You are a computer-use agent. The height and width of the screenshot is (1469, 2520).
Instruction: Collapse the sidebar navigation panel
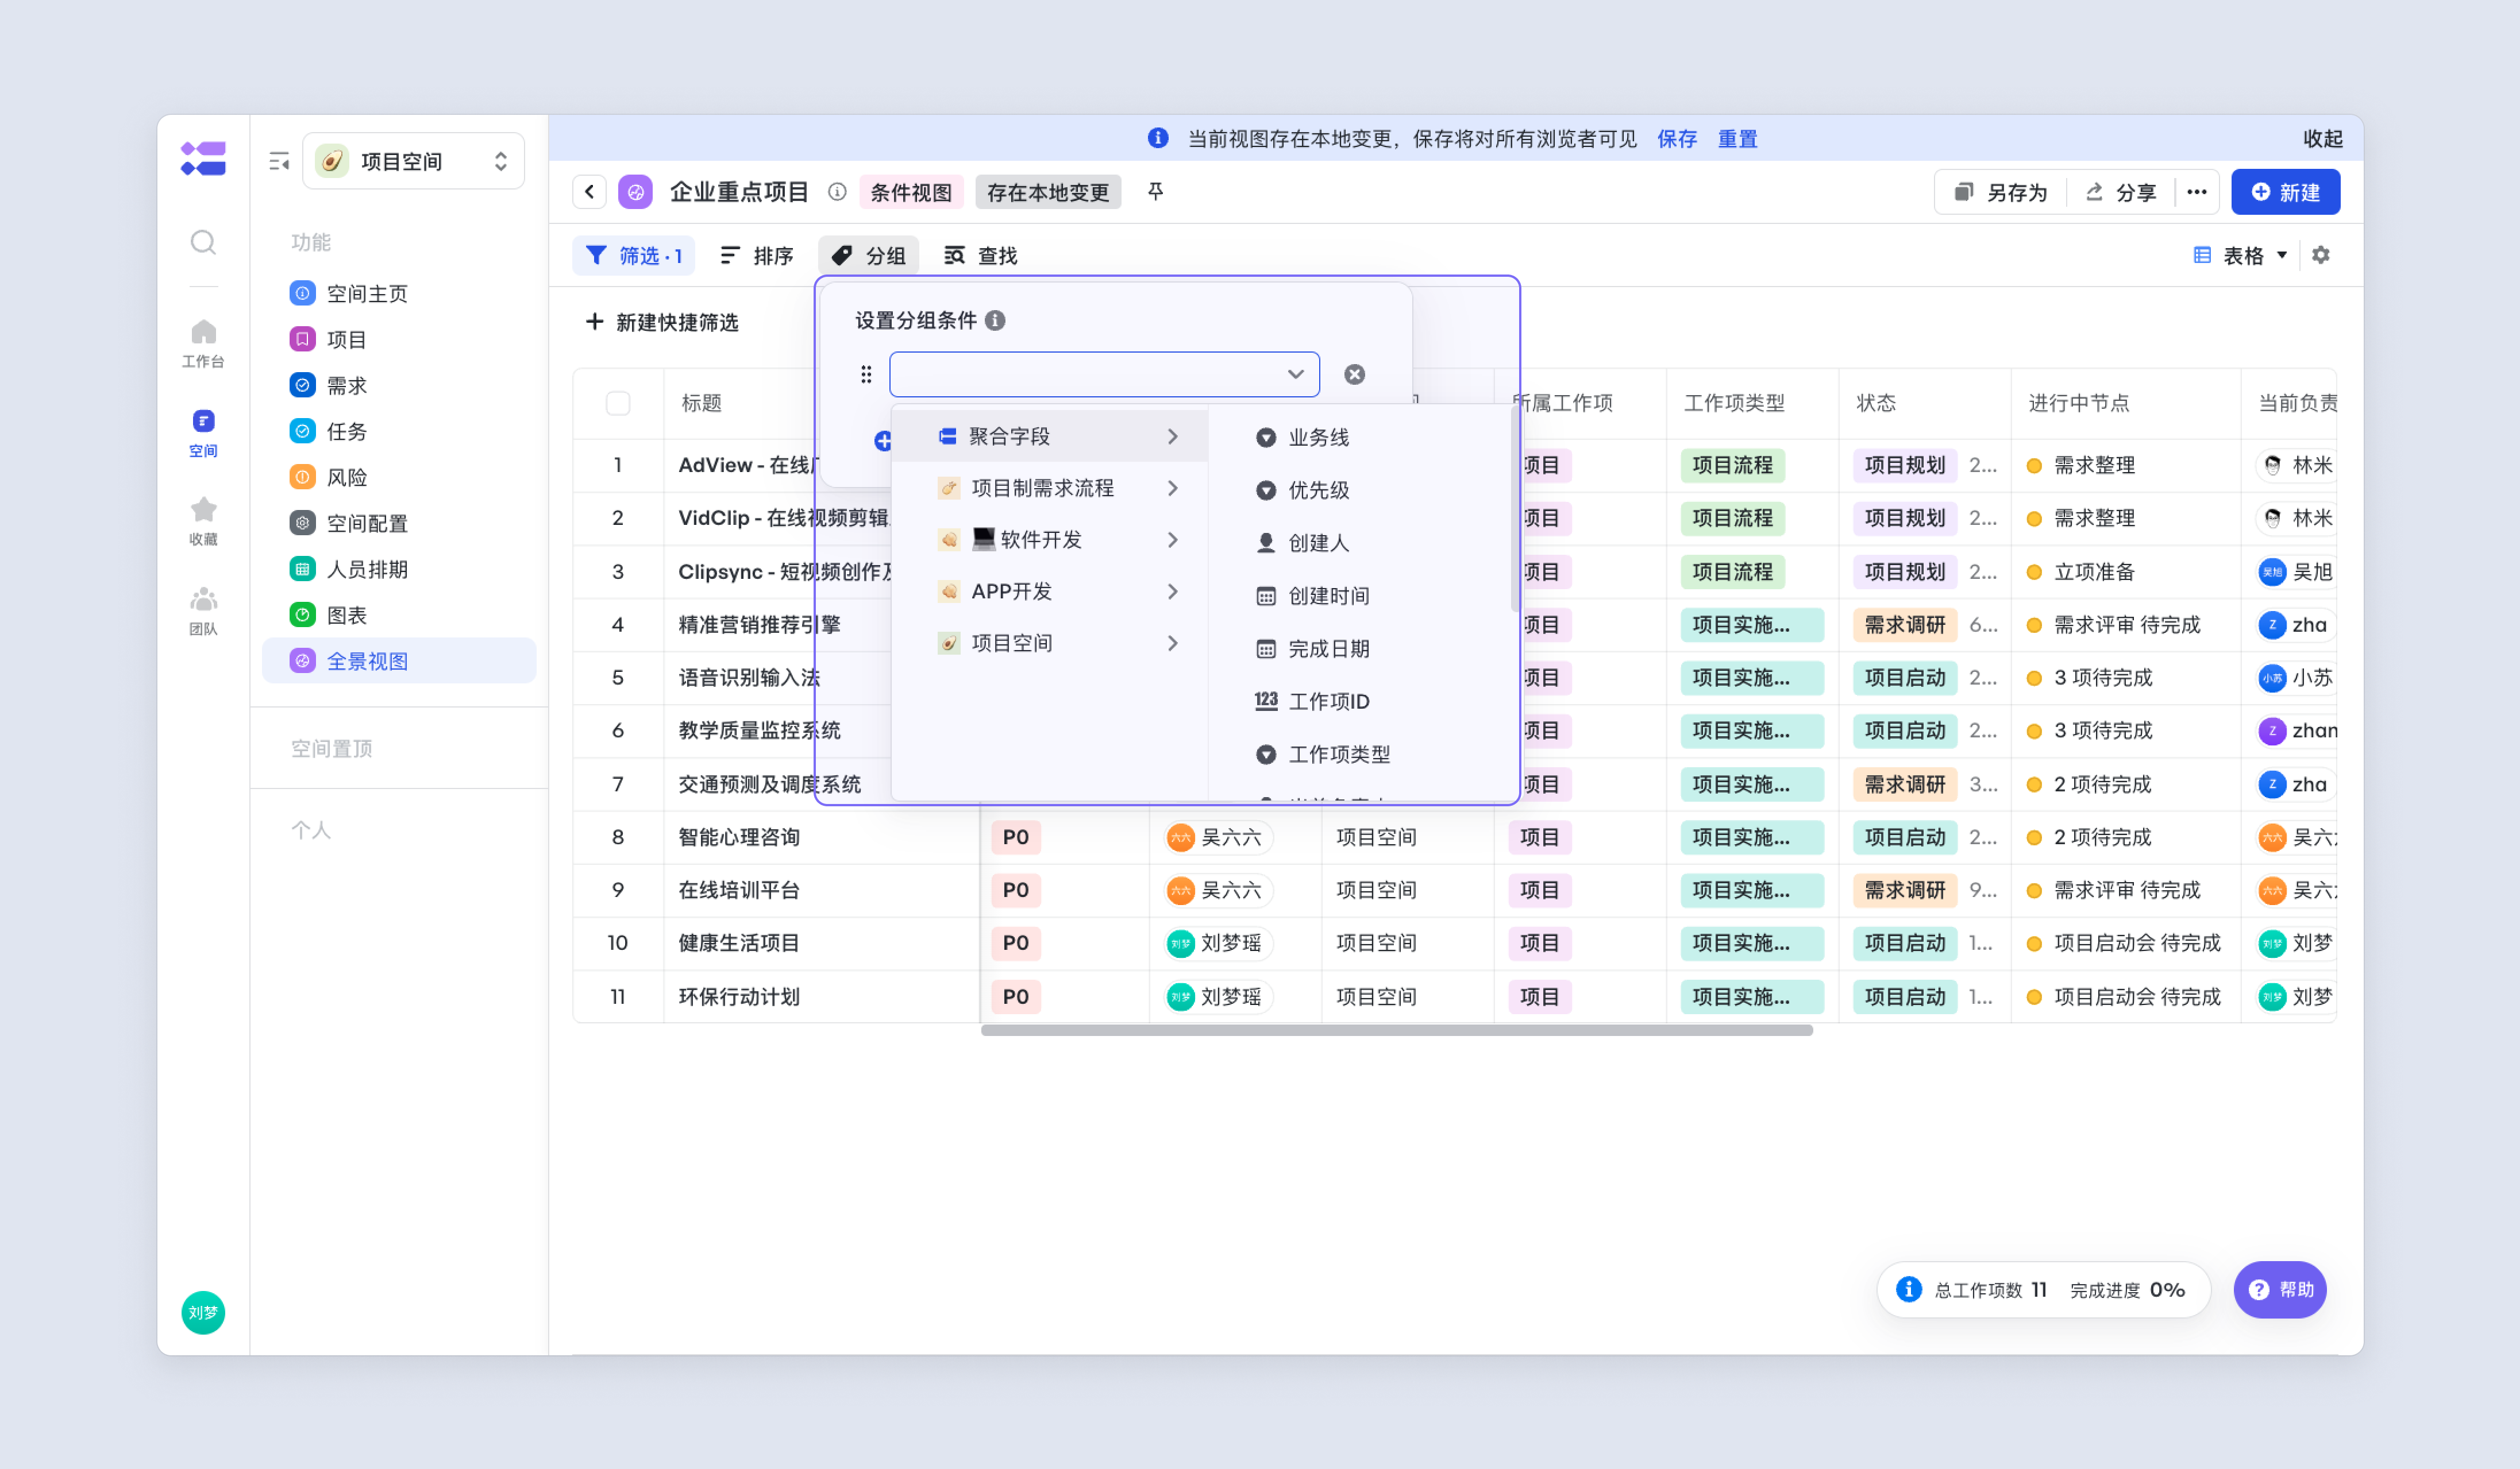point(279,161)
